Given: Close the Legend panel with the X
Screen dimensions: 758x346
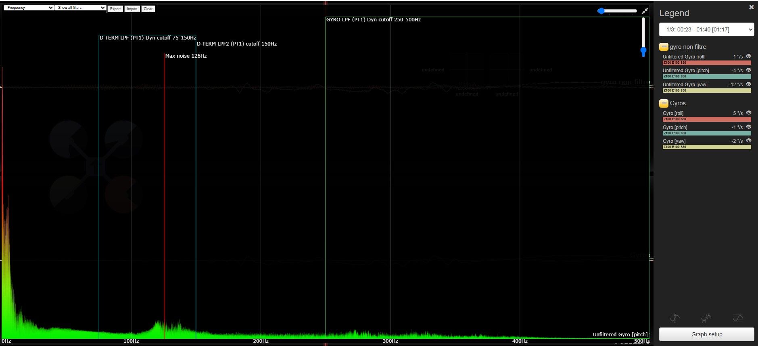Looking at the screenshot, I should tap(751, 7).
